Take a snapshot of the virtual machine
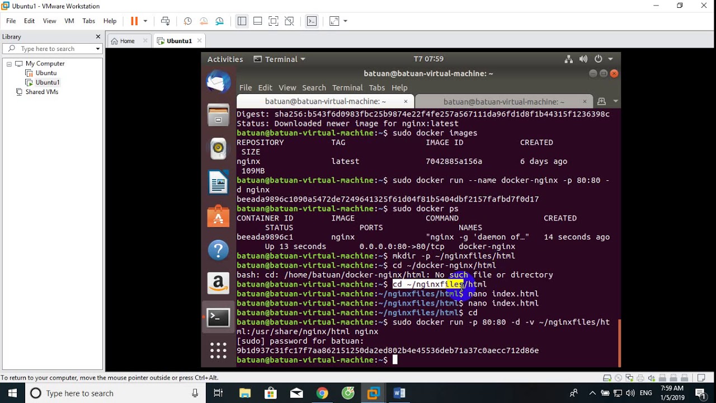Screen dimensions: 716x403 pyautogui.click(x=188, y=21)
